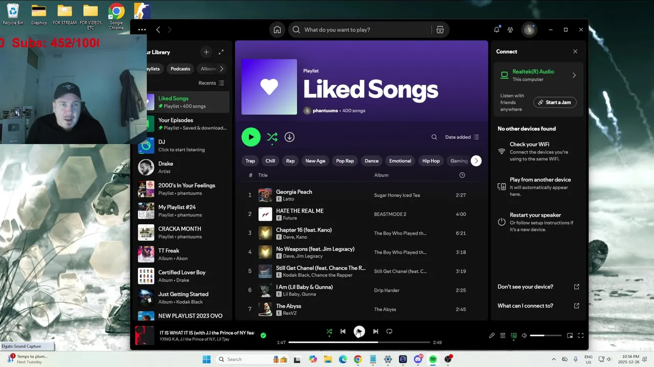This screenshot has height=367, width=654.
Task: Open Microsoft Edge from the taskbar
Action: point(343,359)
